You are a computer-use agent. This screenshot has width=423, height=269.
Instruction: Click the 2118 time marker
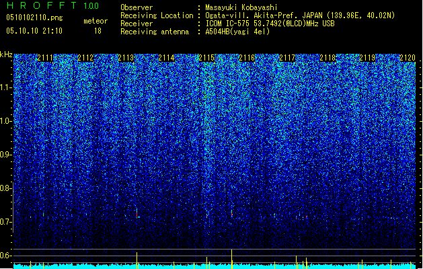click(328, 58)
